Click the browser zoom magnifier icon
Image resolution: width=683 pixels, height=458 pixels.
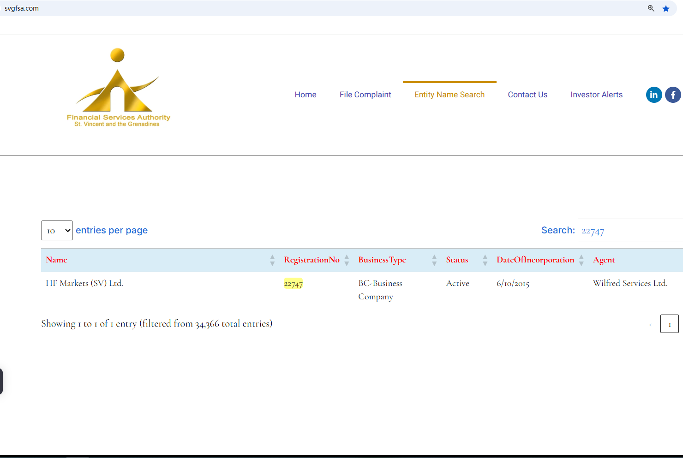point(651,8)
